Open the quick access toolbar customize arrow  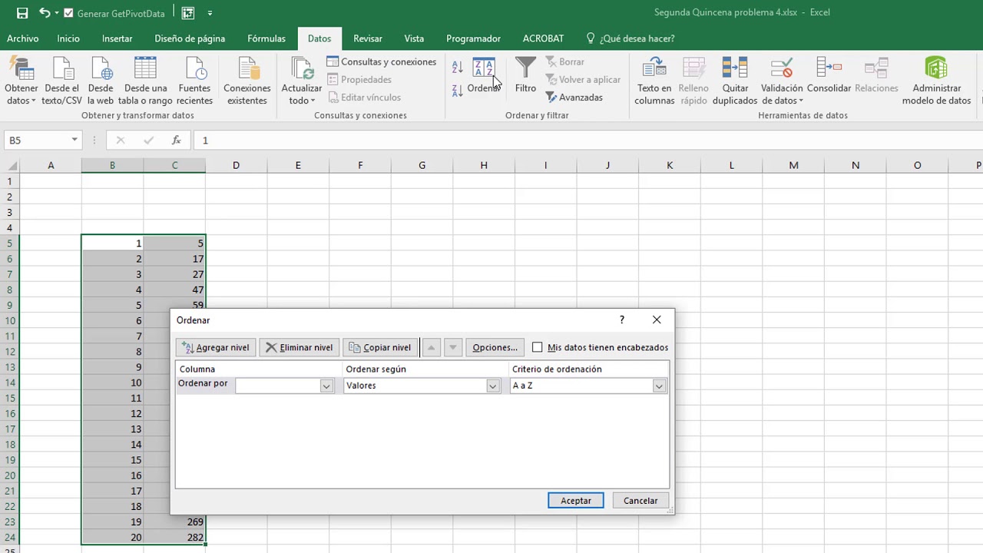coord(210,13)
